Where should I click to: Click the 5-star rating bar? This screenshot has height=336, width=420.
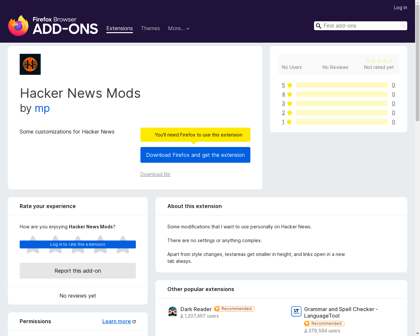pyautogui.click(x=342, y=85)
